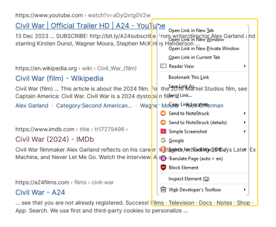Viewport: 276px width, 227px height.
Task: Open Category:Second American... sitelink
Action: pyautogui.click(x=94, y=106)
